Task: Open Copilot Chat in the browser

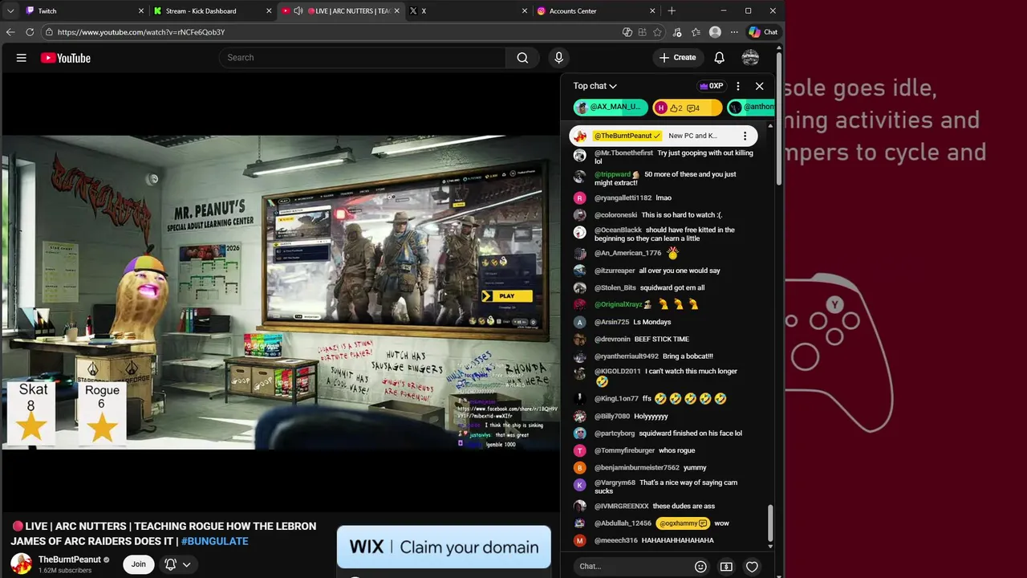Action: (763, 32)
